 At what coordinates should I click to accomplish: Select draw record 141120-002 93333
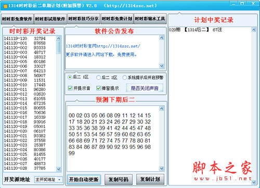click(25, 48)
